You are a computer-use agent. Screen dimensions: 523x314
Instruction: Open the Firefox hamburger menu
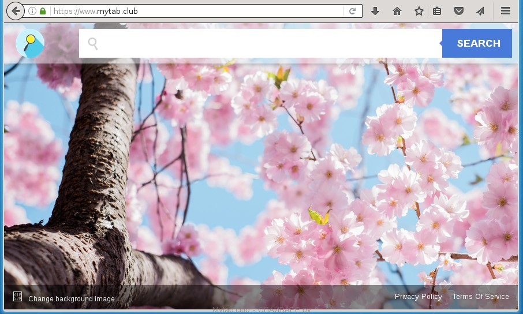pos(506,11)
